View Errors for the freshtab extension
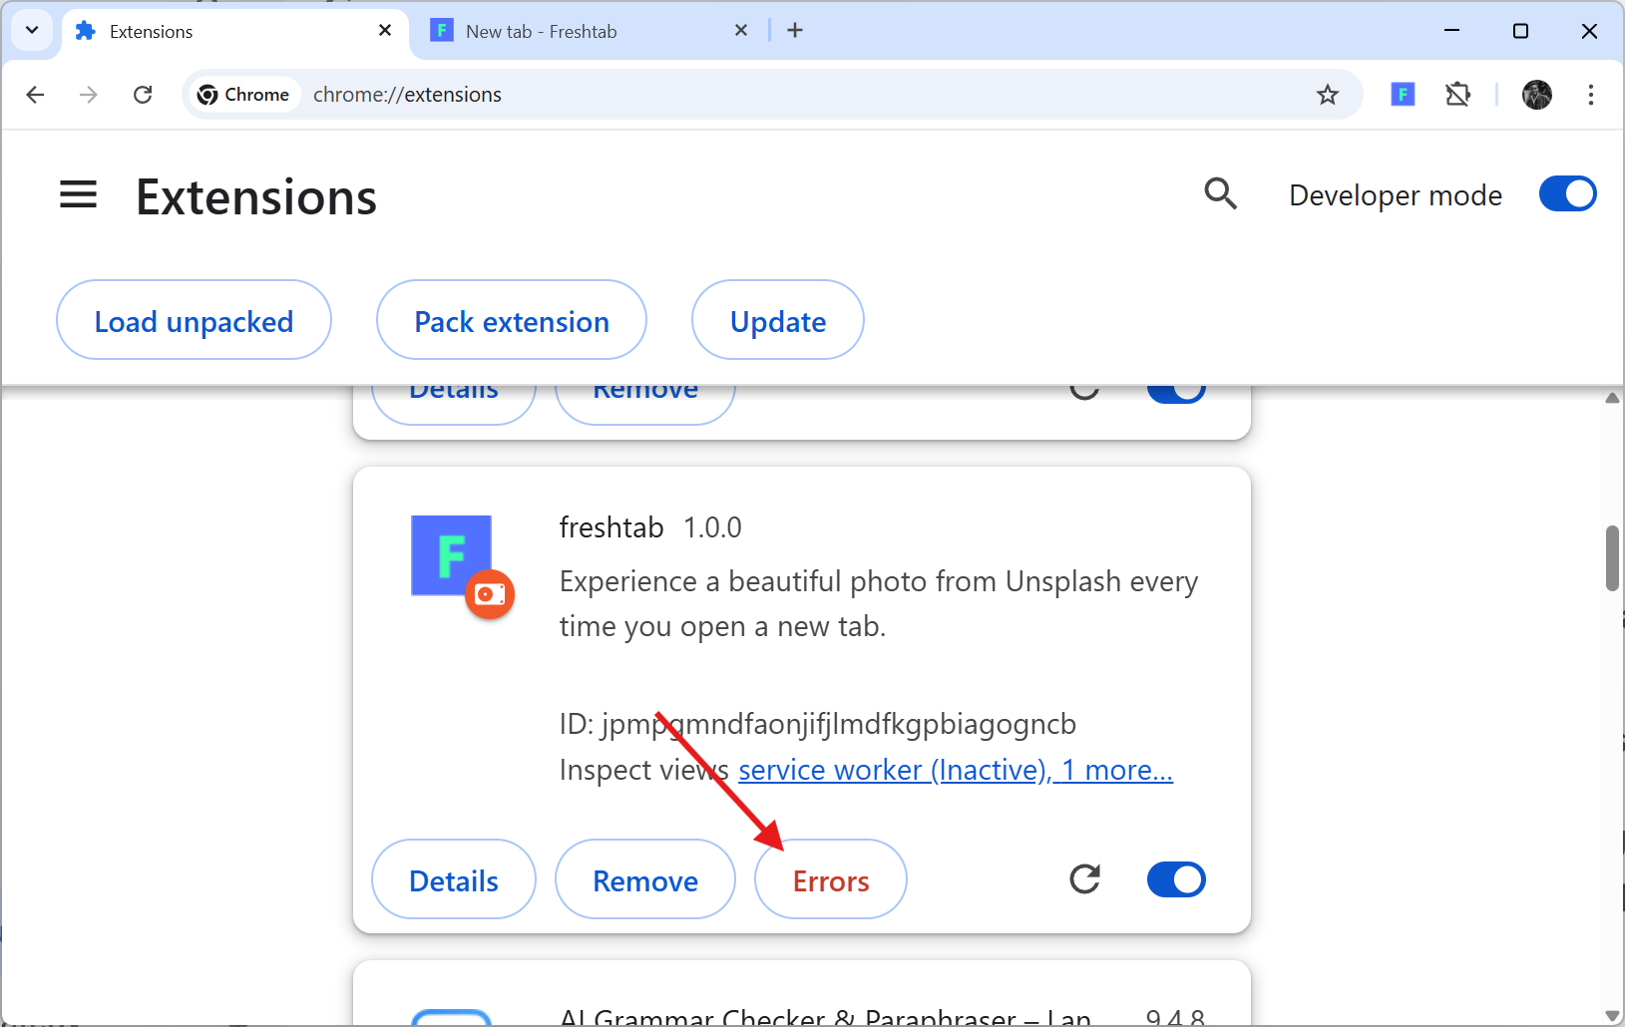The height and width of the screenshot is (1027, 1625). [x=830, y=879]
